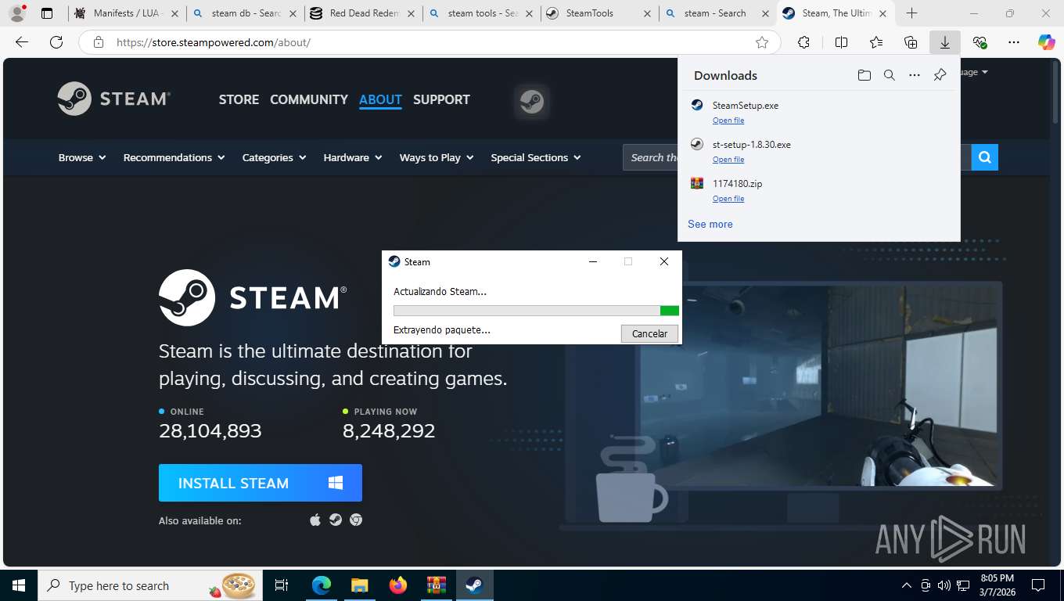Click See more in Downloads panel
This screenshot has height=601, width=1064.
point(710,224)
